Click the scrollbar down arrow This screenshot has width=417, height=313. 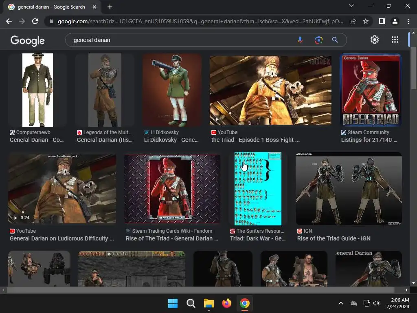pos(413,283)
